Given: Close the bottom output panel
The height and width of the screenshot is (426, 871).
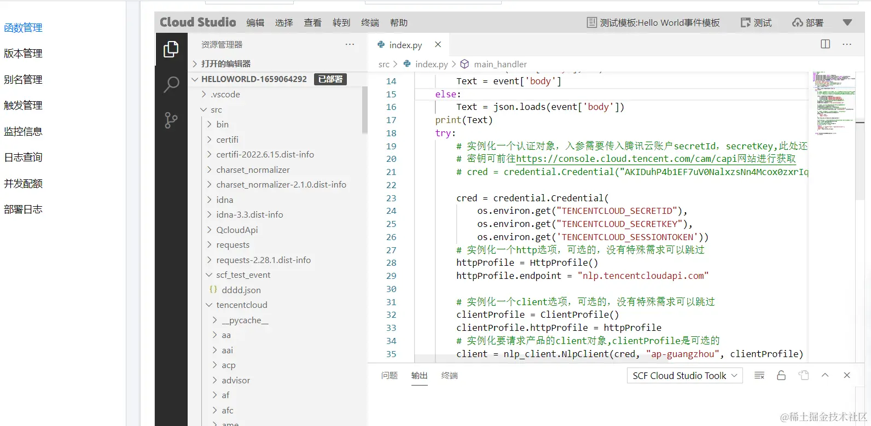Looking at the screenshot, I should pyautogui.click(x=847, y=375).
